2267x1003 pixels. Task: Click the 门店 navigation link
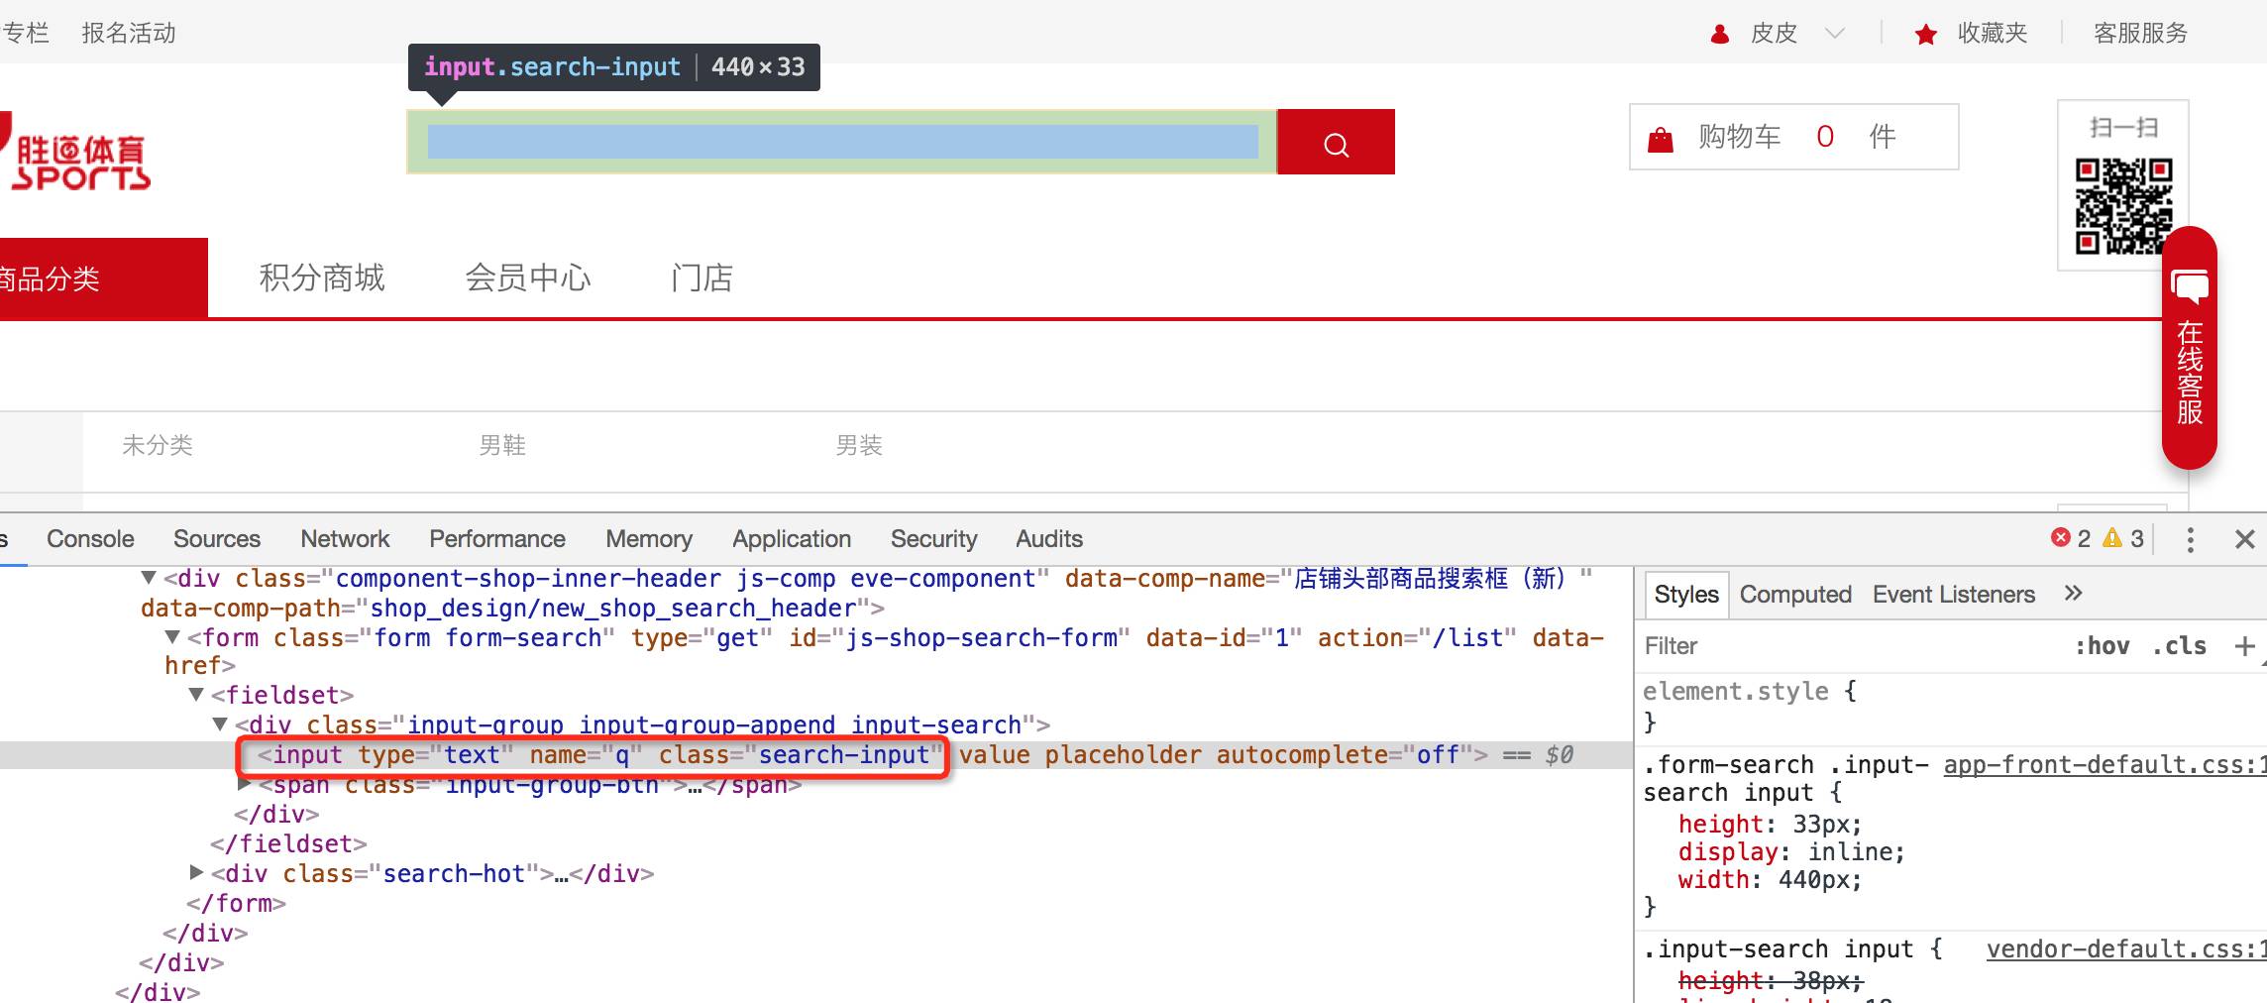702,279
